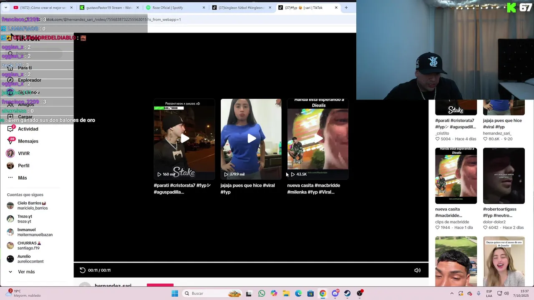Open Microsoft Edge from taskbar
The width and height of the screenshot is (534, 300).
298,293
